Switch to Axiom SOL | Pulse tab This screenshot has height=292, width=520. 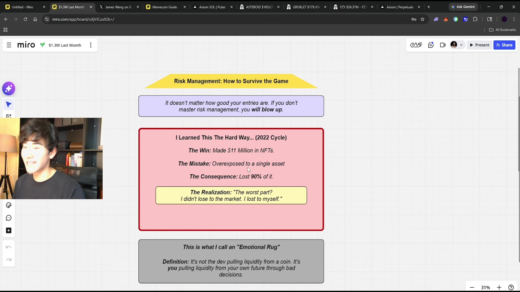click(x=212, y=7)
